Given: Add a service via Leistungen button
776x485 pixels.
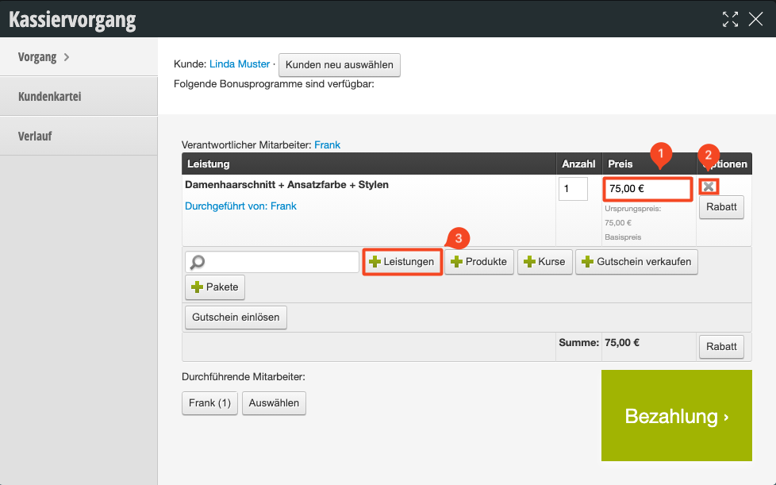Looking at the screenshot, I should point(402,262).
